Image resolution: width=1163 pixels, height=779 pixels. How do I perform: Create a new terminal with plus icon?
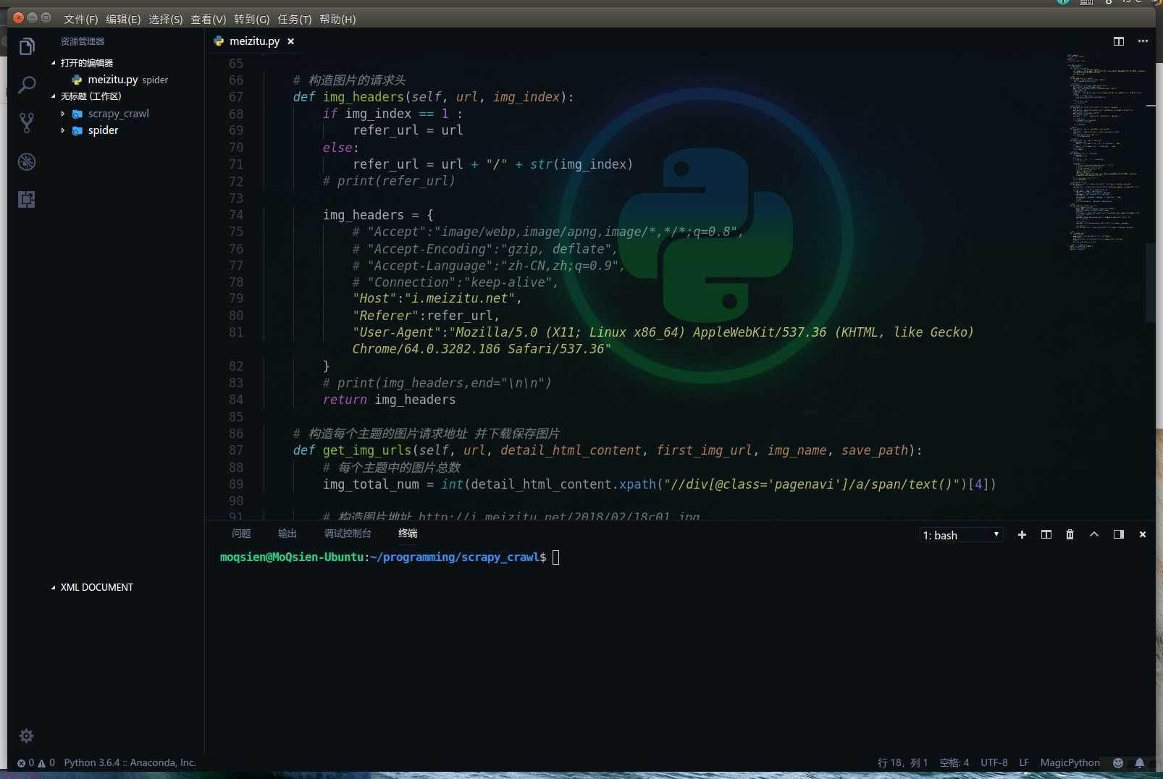(1022, 534)
